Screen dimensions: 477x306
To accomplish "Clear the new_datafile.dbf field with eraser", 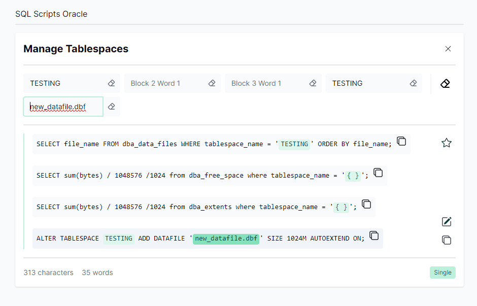I will click(111, 107).
